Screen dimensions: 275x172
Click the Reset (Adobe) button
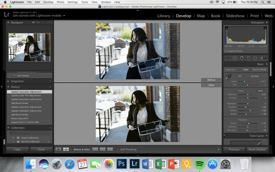click(x=257, y=149)
